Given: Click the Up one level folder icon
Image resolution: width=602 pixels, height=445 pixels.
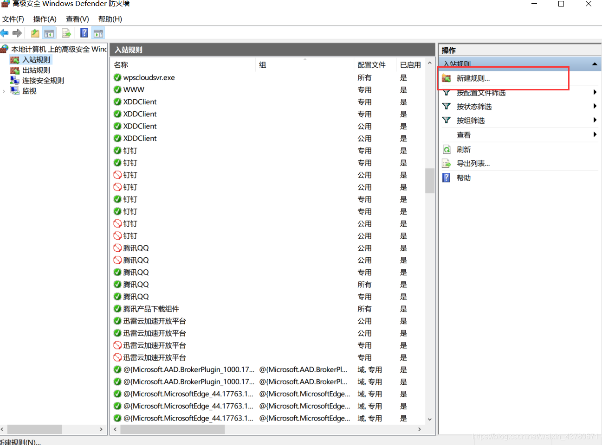Looking at the screenshot, I should [35, 33].
